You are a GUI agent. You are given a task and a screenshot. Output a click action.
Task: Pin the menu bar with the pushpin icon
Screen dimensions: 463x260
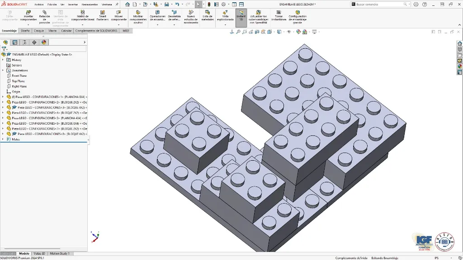[117, 5]
